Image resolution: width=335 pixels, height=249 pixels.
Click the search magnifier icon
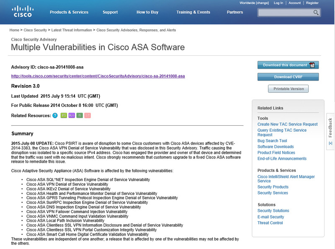tap(316, 13)
